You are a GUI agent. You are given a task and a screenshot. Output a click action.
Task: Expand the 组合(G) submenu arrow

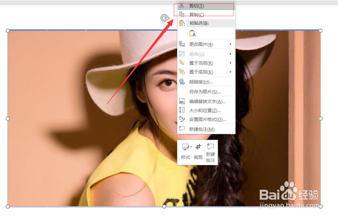(231, 54)
